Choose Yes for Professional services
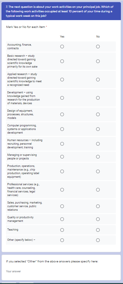 coord(62,190)
